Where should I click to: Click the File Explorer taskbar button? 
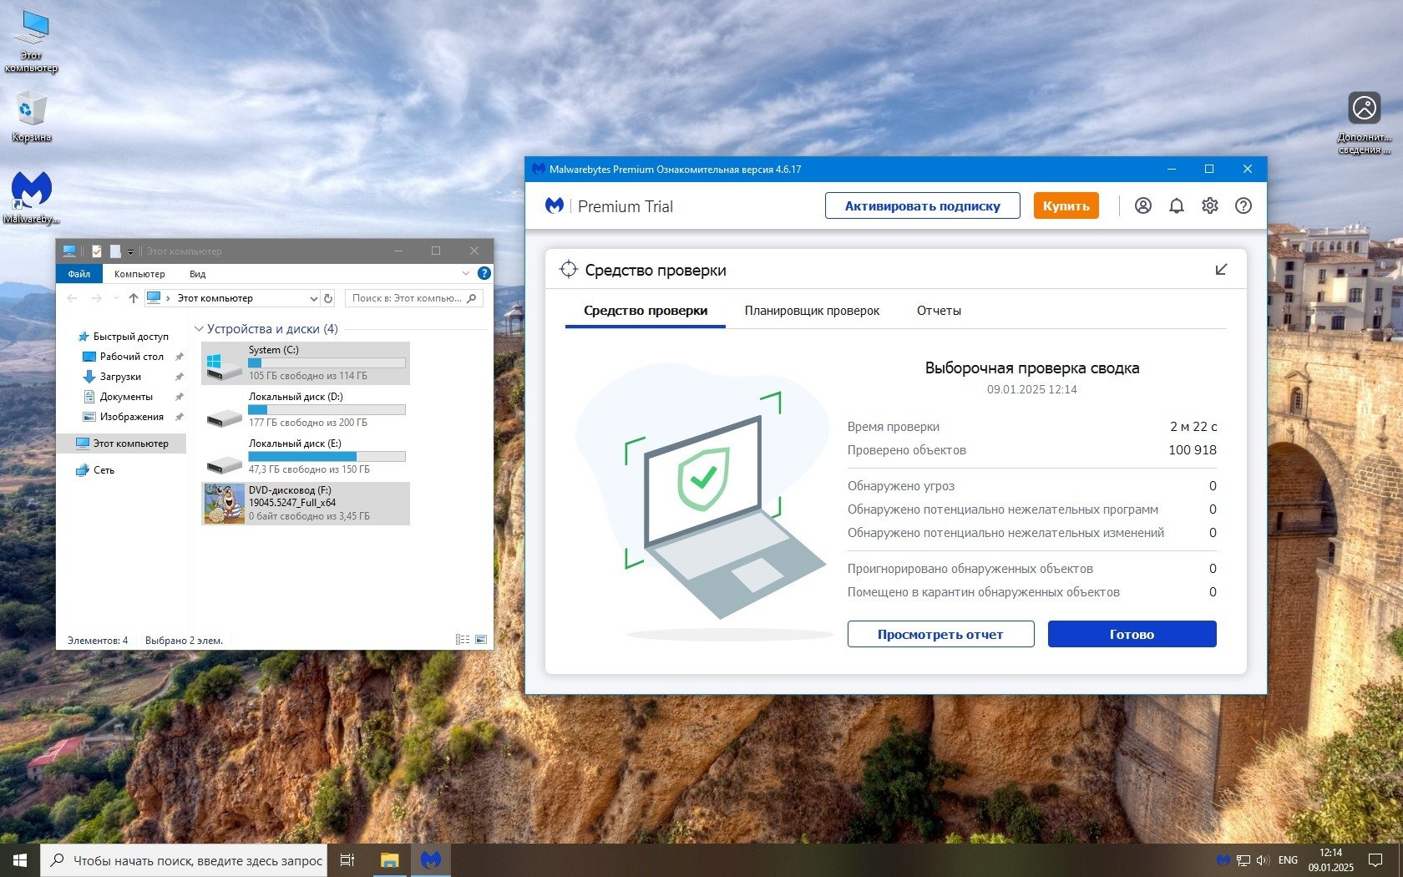[x=389, y=860]
